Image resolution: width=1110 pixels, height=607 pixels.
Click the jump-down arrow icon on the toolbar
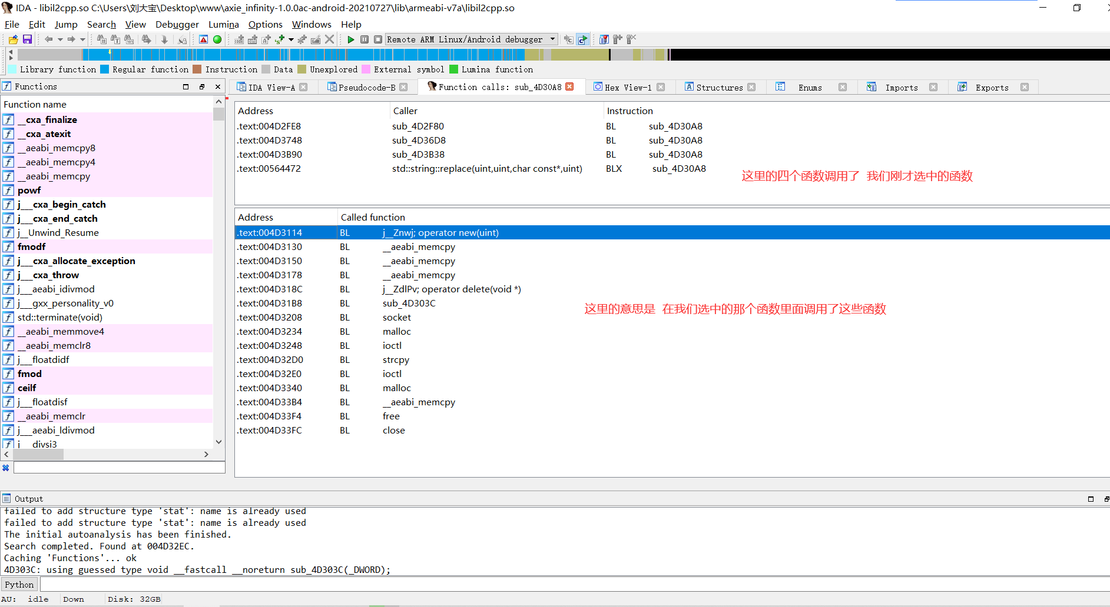[x=164, y=39]
